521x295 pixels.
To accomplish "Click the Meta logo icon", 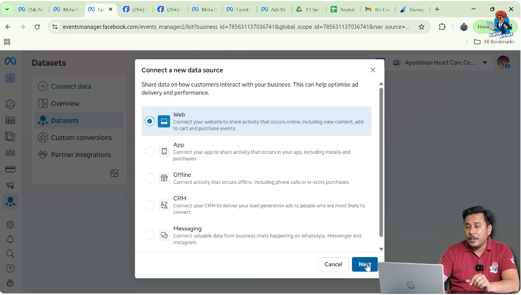I will (10, 61).
